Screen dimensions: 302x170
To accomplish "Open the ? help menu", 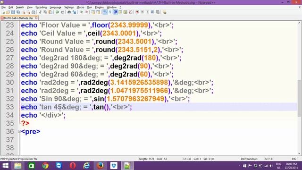I will [120, 8].
